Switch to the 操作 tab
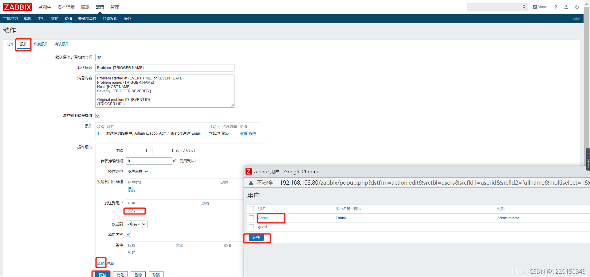 [x=24, y=44]
